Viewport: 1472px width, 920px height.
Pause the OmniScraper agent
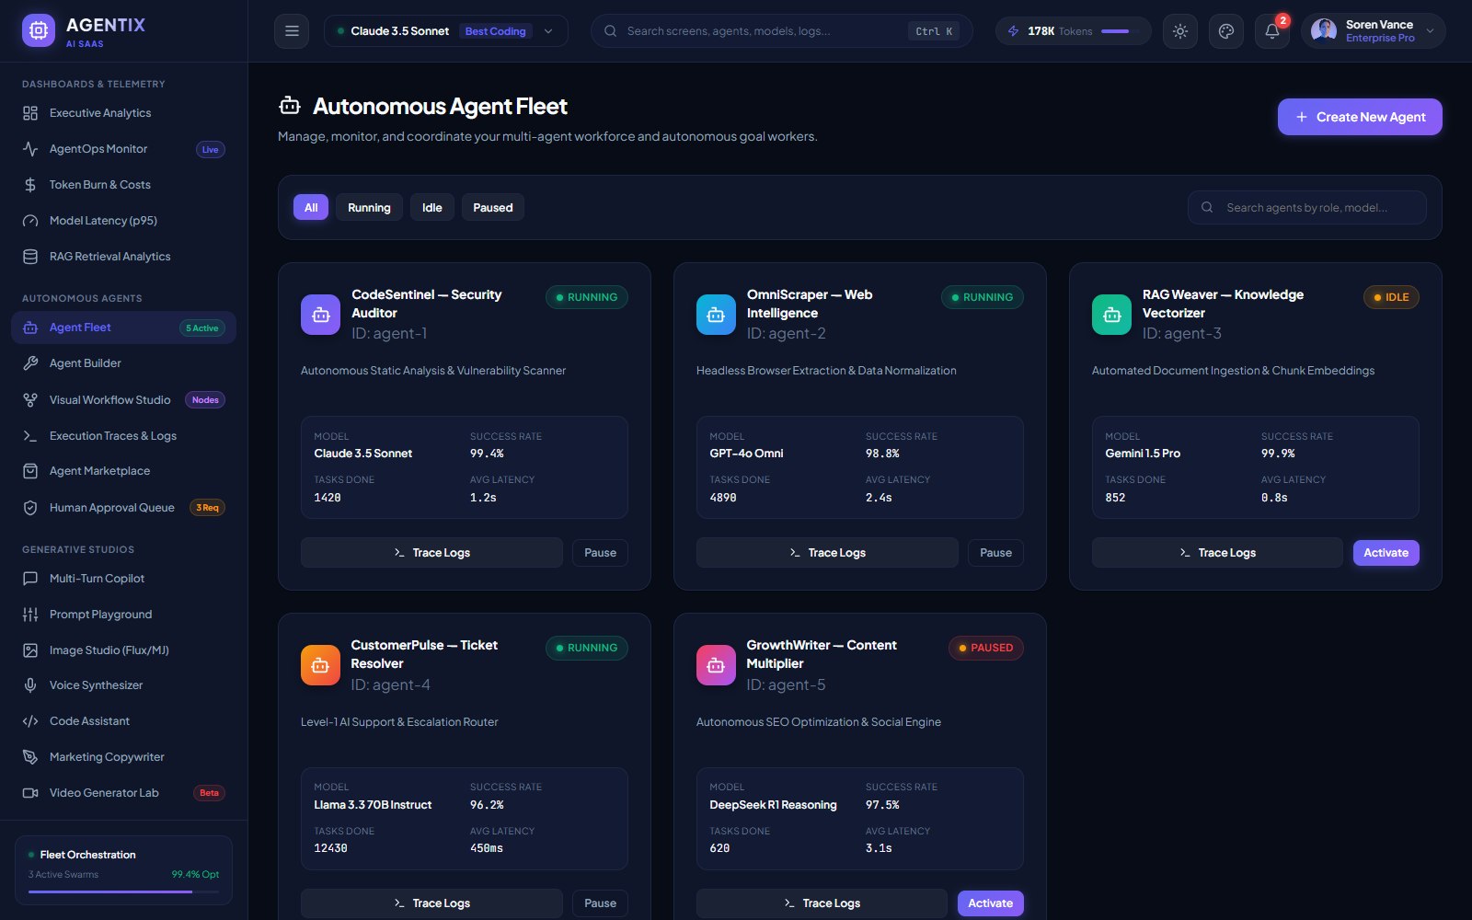pyautogui.click(x=995, y=553)
